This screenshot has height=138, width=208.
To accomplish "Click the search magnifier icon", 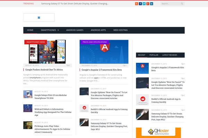I will click(x=182, y=4).
